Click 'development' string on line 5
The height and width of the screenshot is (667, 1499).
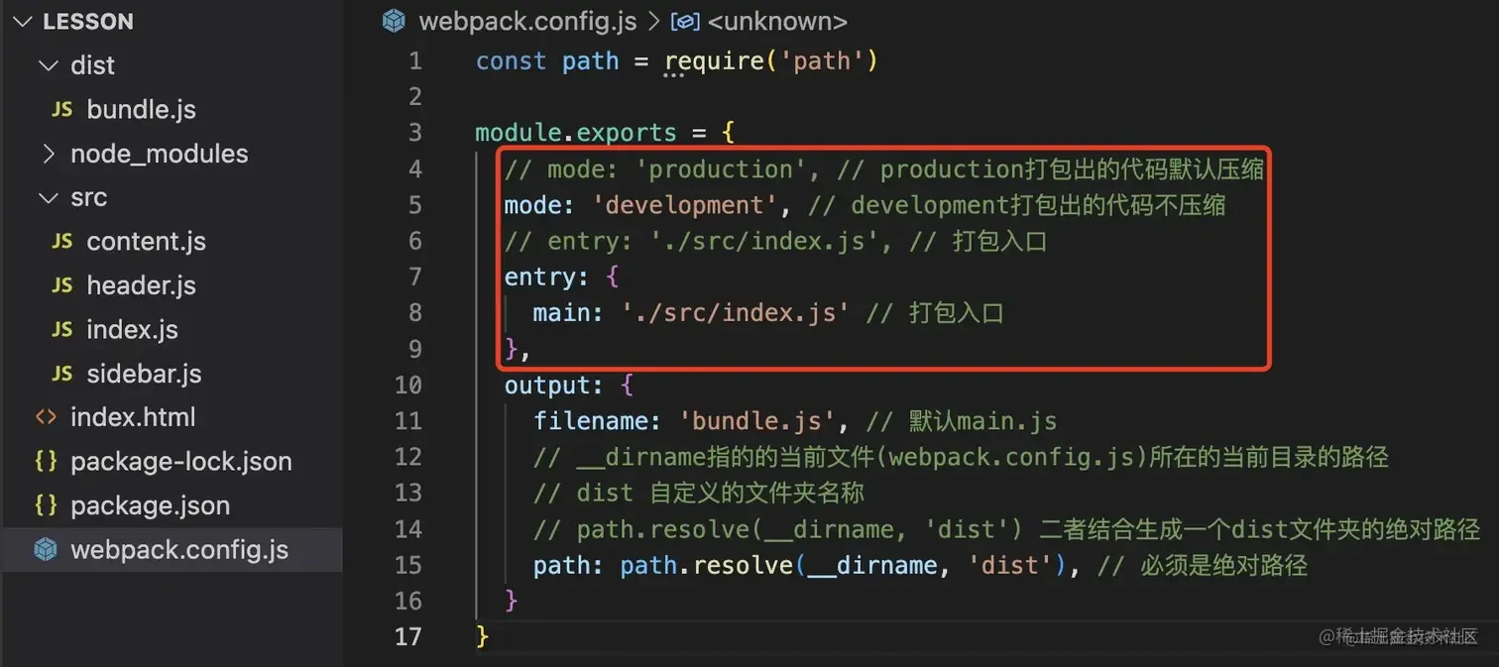[x=684, y=205]
